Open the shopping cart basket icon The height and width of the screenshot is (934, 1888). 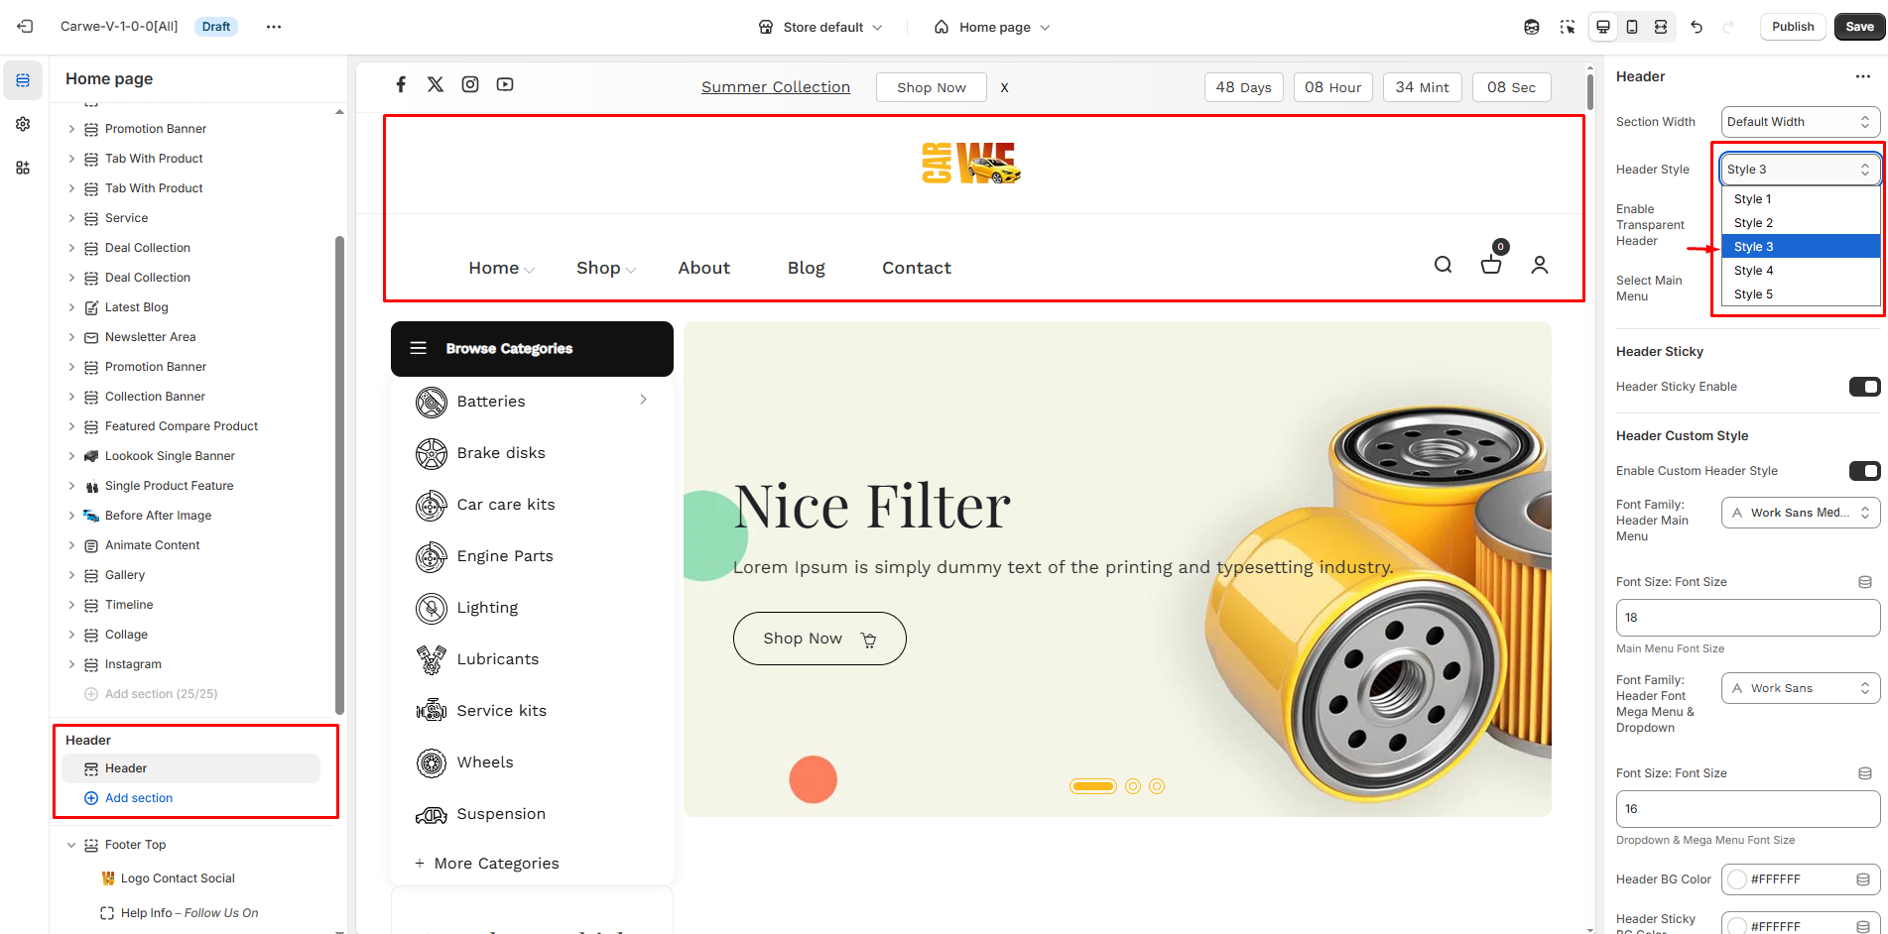coord(1490,265)
